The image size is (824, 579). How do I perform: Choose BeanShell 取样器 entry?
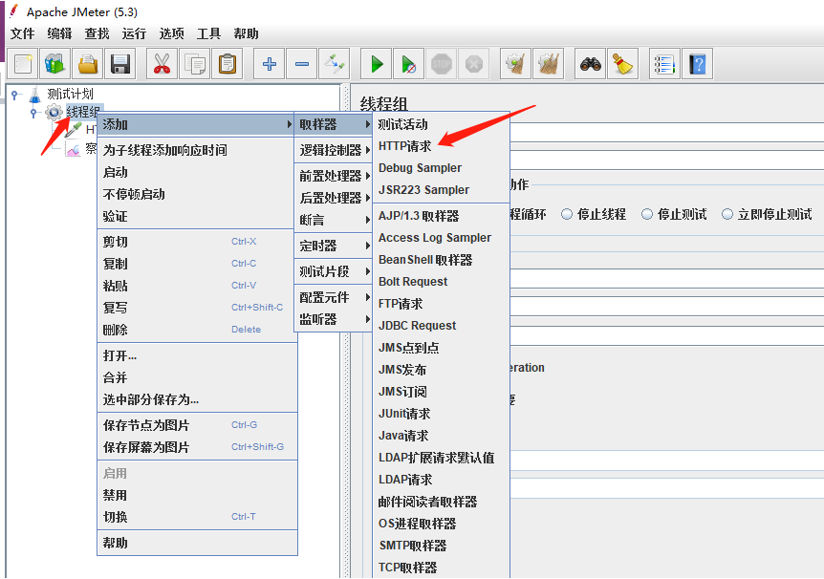[x=441, y=260]
